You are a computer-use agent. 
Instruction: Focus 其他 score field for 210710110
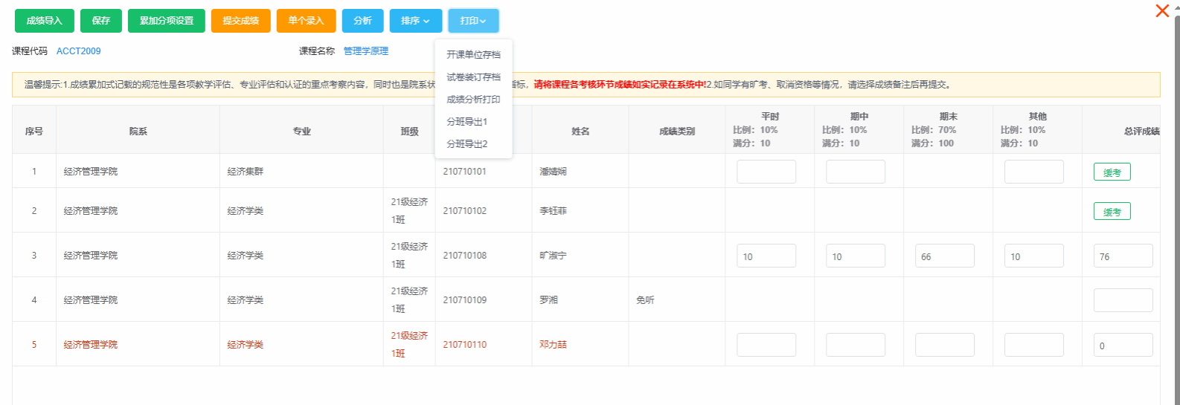pos(1034,345)
